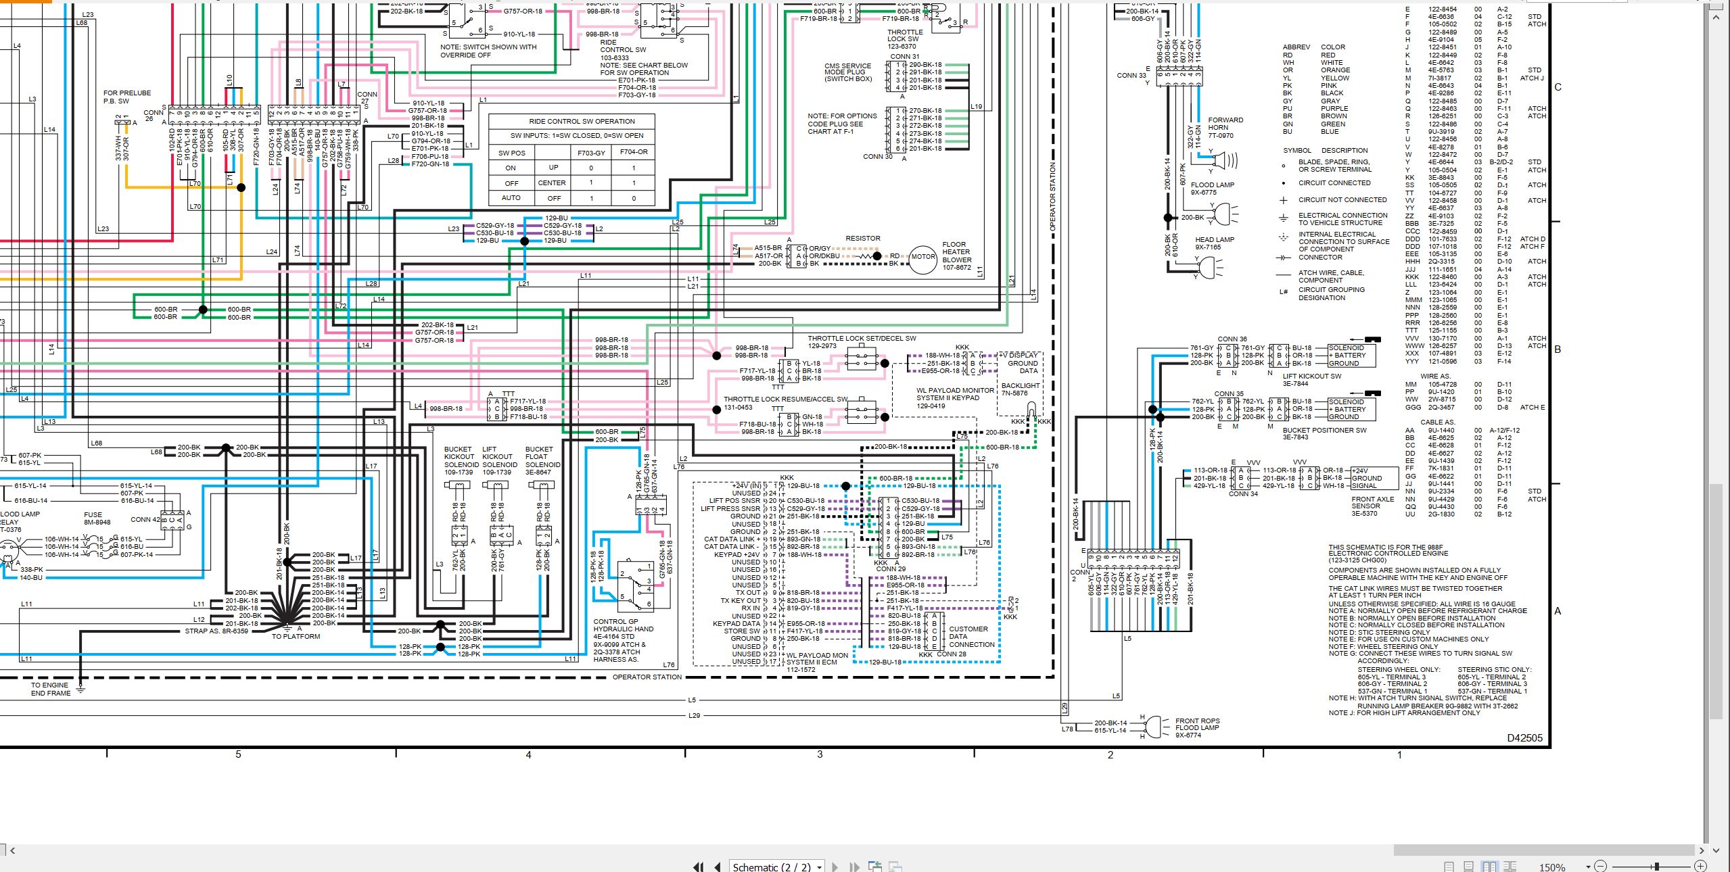Click the FLOOR HEATER BLOWER label

click(957, 252)
